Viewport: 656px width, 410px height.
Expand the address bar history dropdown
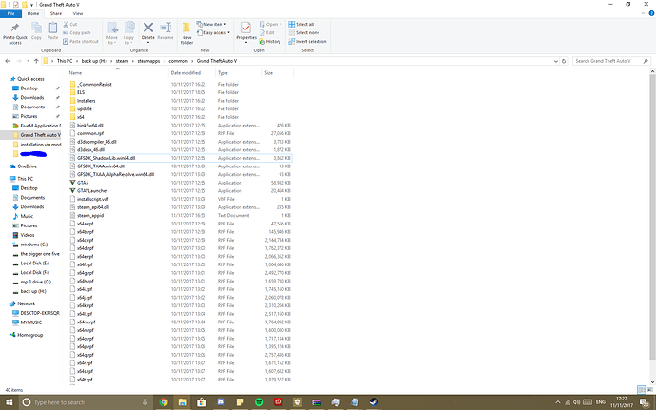click(x=555, y=61)
